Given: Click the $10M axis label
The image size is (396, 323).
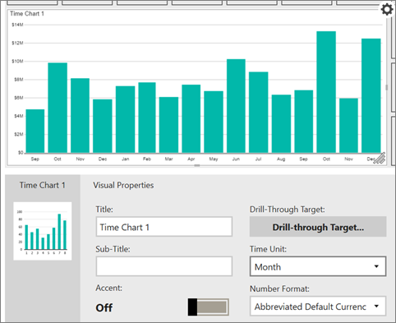Looking at the screenshot, I should [17, 61].
